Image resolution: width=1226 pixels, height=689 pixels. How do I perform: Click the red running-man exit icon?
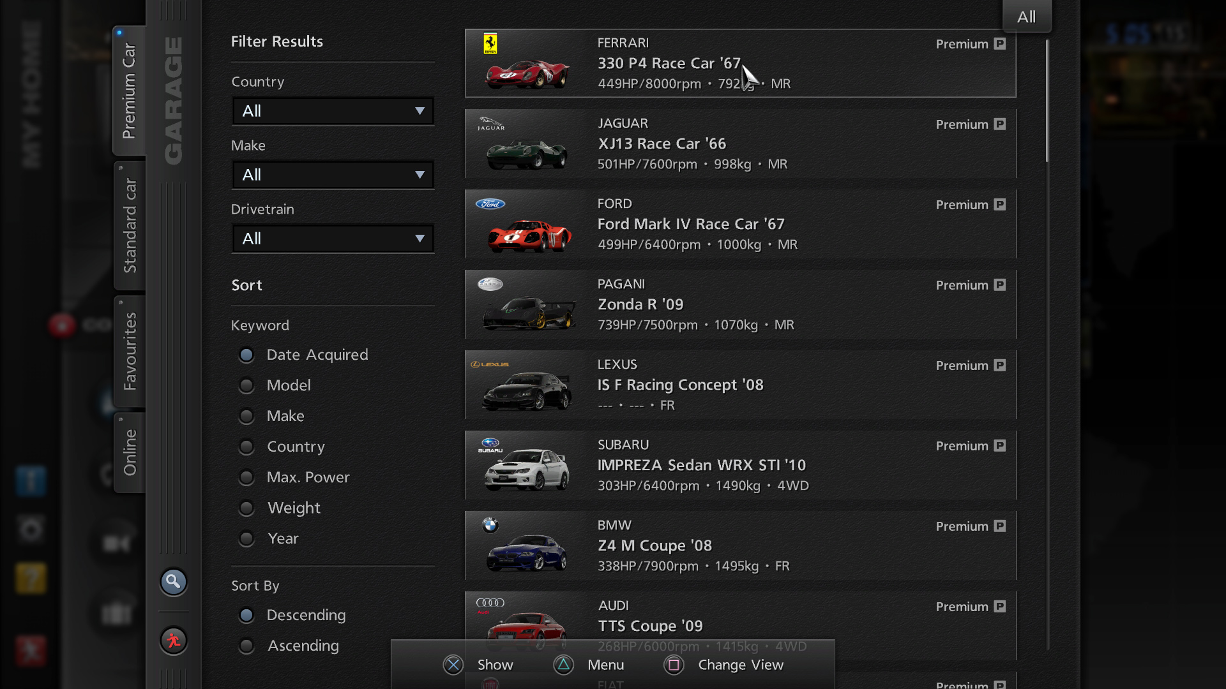click(x=173, y=640)
